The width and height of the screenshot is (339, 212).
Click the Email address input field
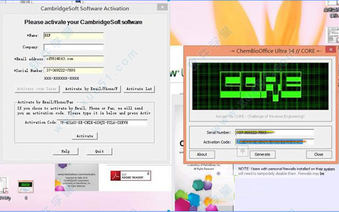pyautogui.click(x=73, y=59)
